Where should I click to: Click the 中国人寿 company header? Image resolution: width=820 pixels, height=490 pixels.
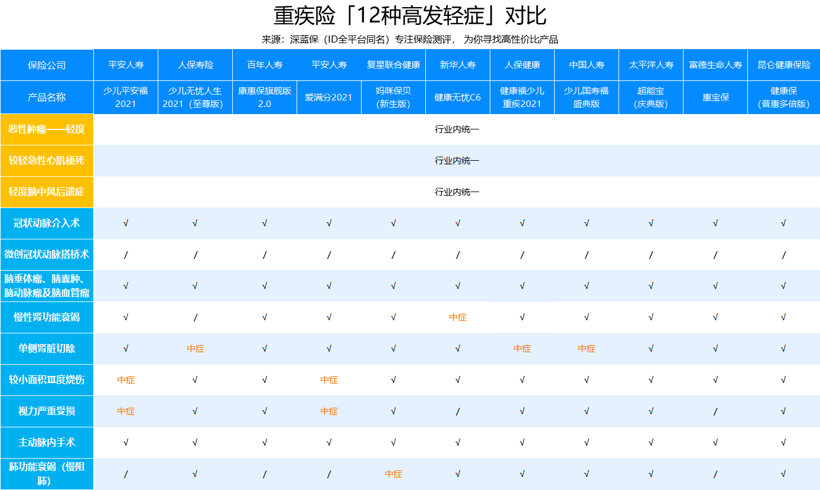pyautogui.click(x=587, y=65)
